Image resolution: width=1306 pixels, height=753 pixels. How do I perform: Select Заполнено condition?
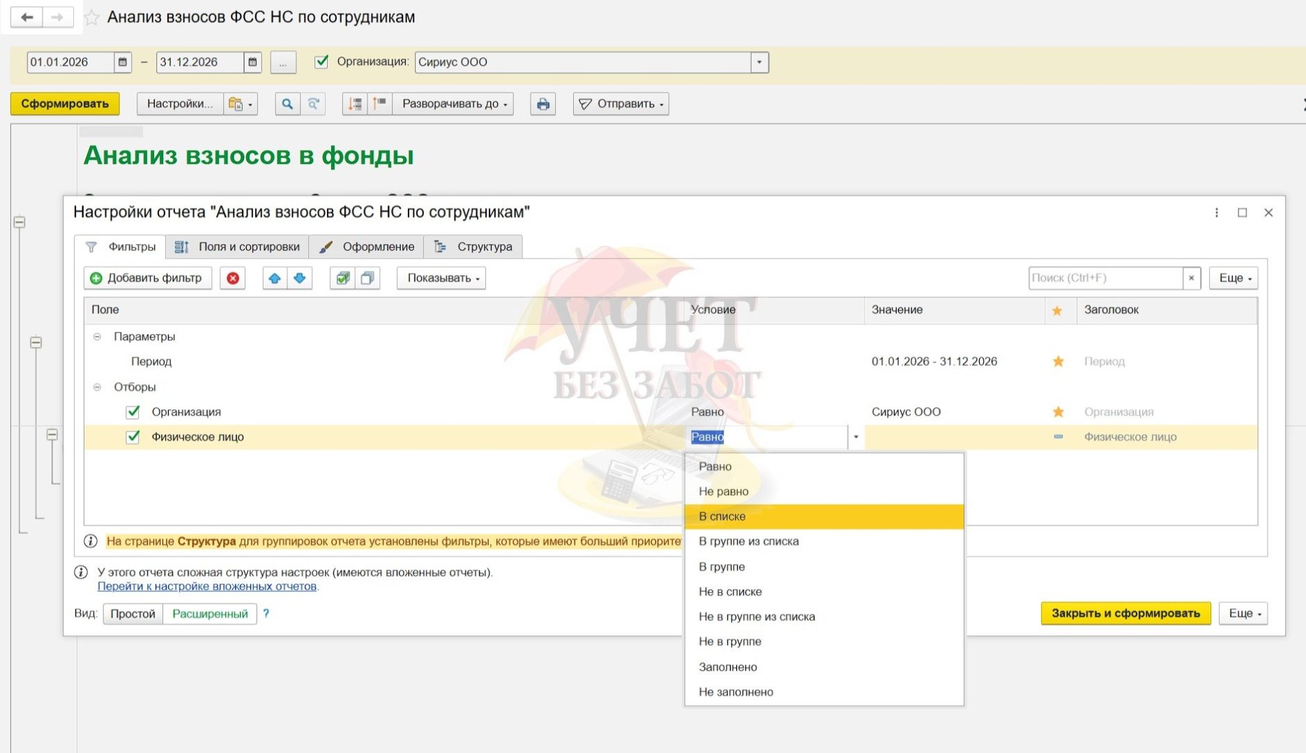824,667
